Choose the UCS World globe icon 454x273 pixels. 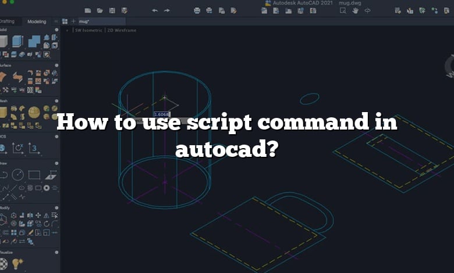point(2,149)
